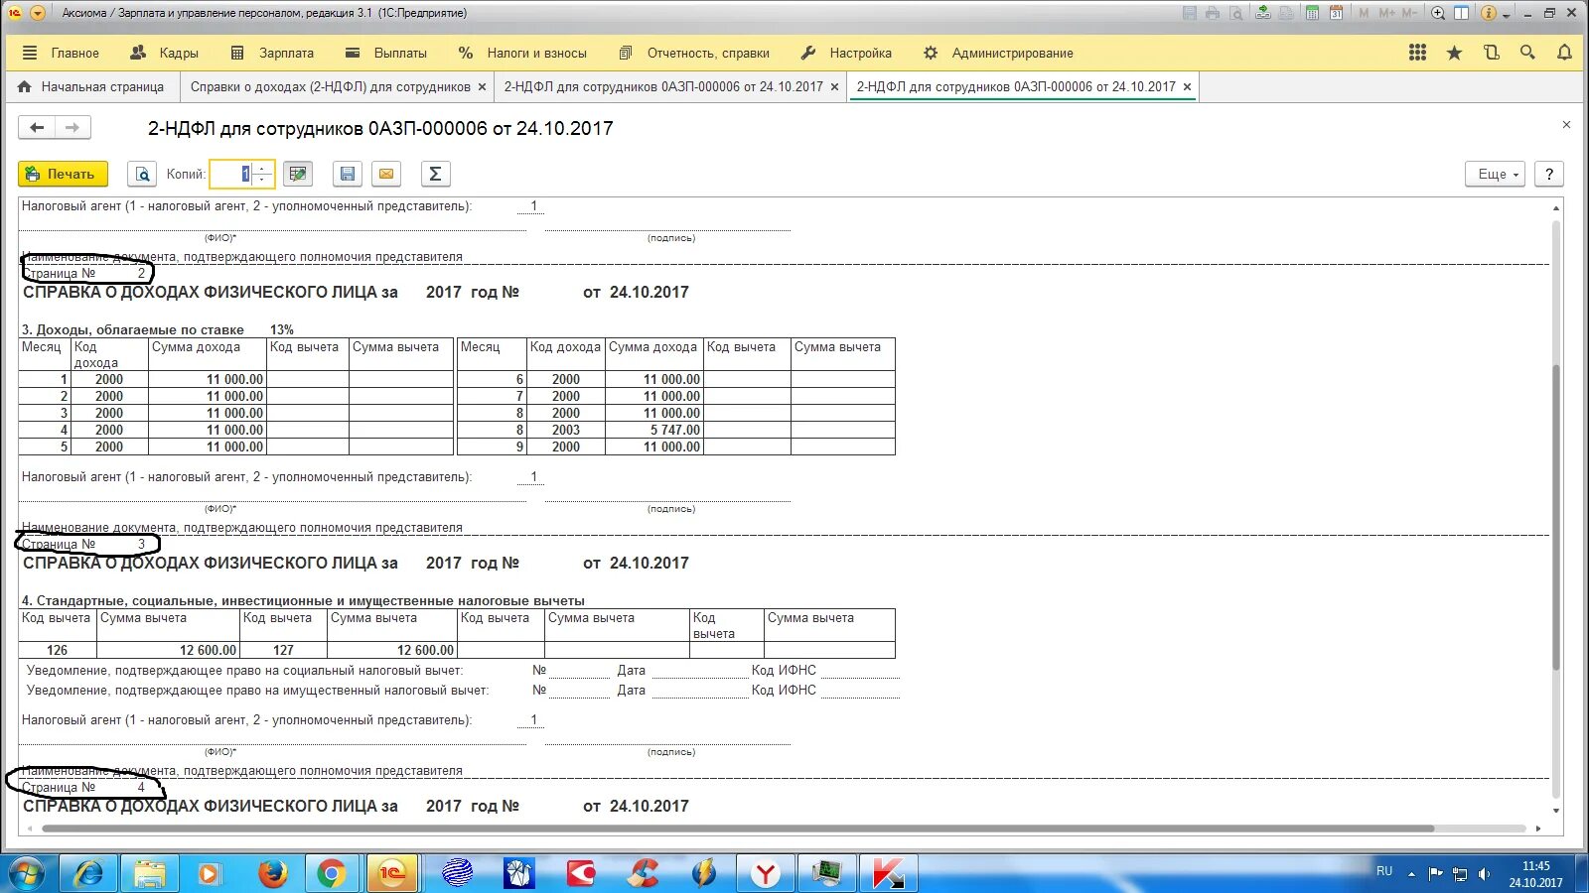1589x893 pixels.
Task: Open the About info icon
Action: (1488, 13)
